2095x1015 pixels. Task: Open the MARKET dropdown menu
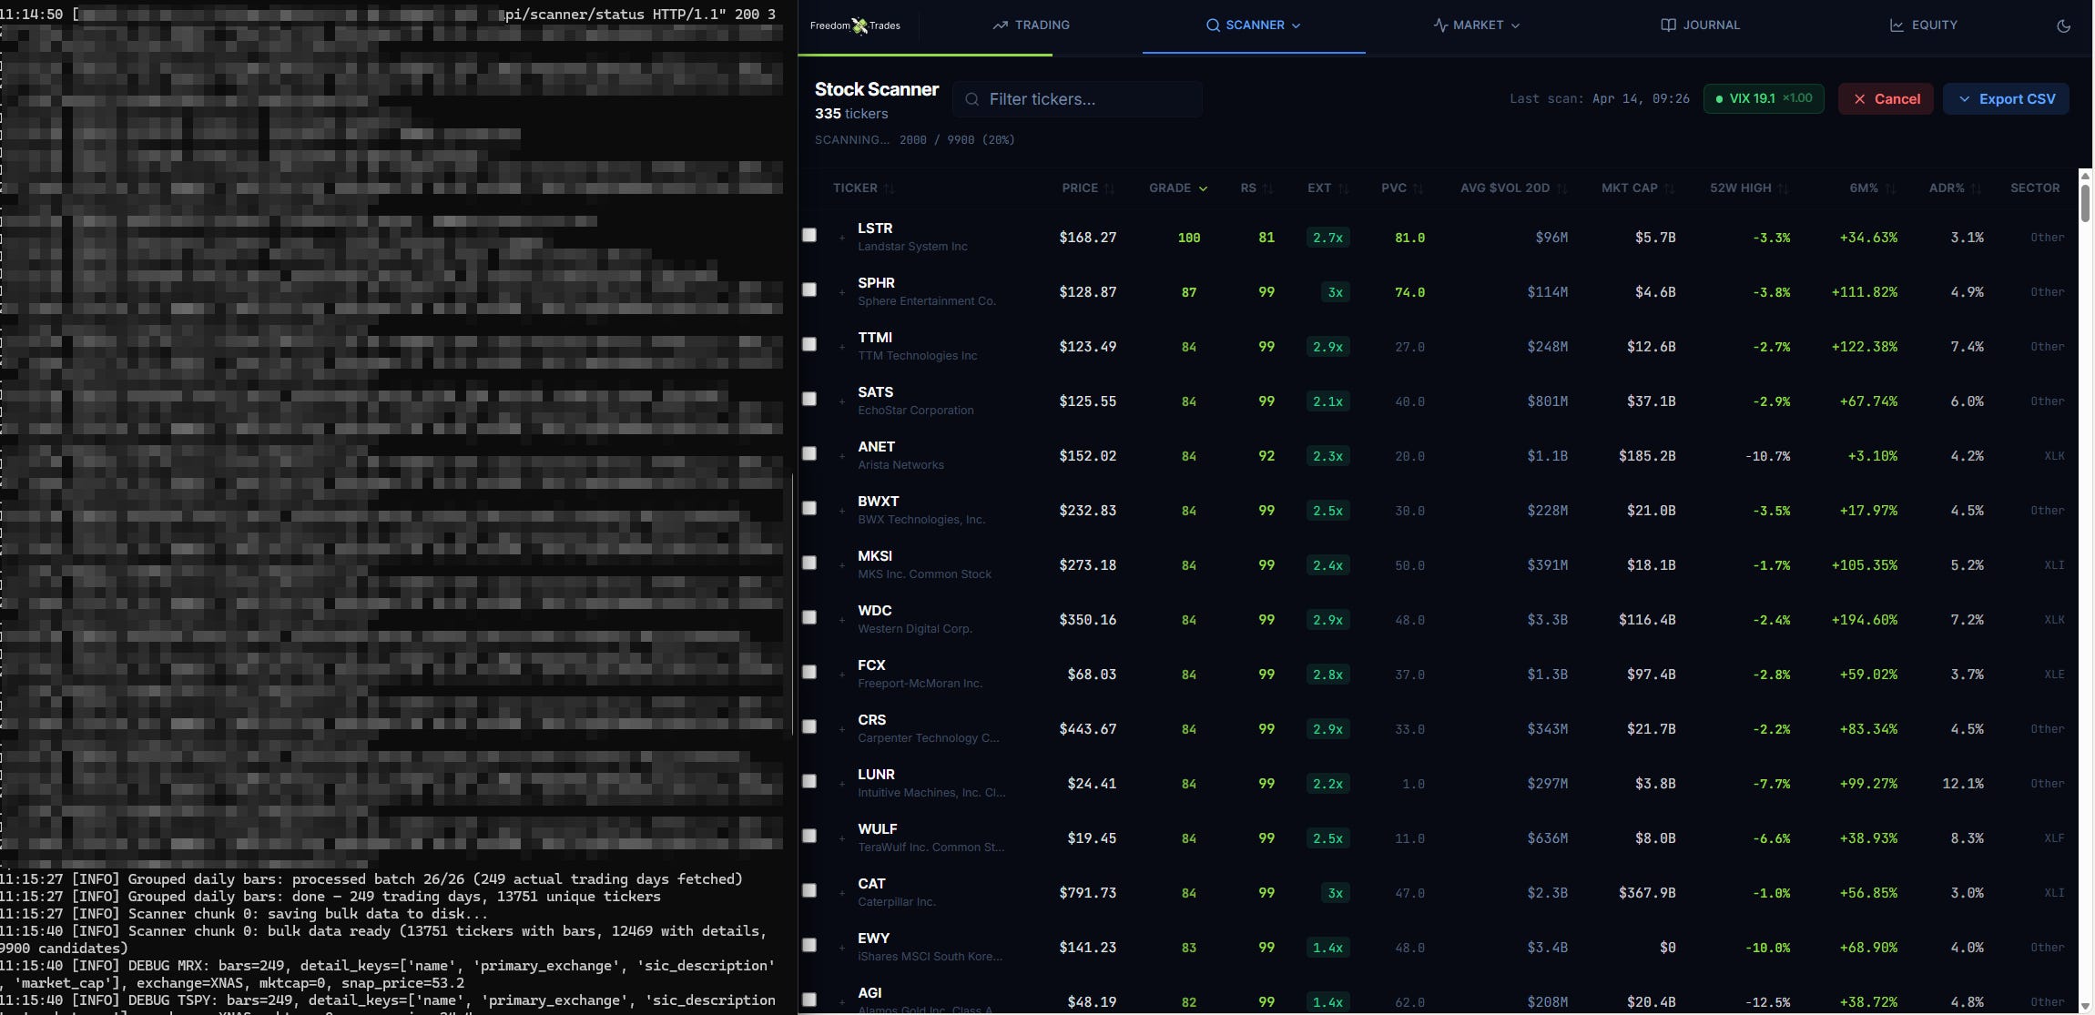1476,25
